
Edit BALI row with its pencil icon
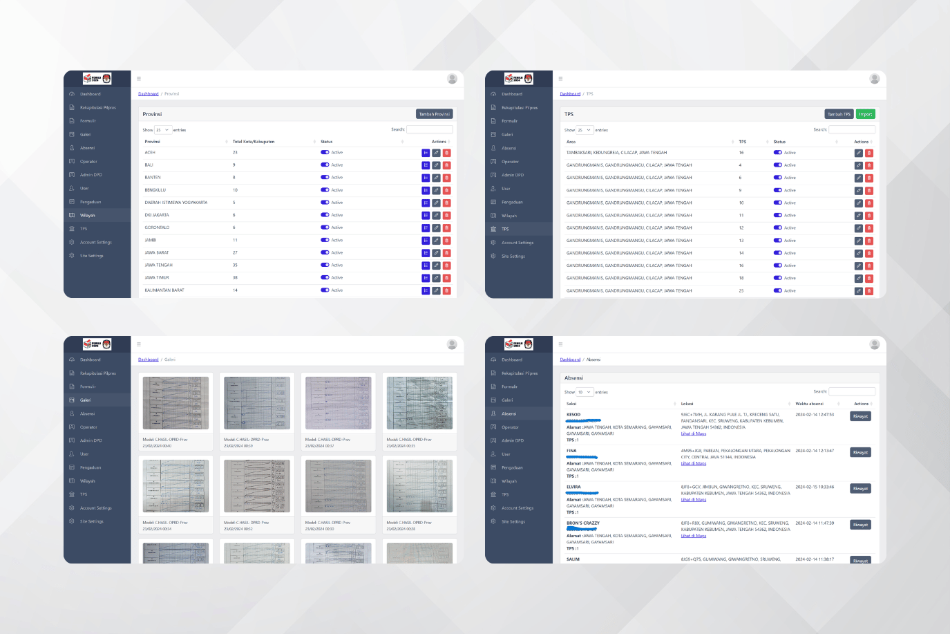pos(436,165)
